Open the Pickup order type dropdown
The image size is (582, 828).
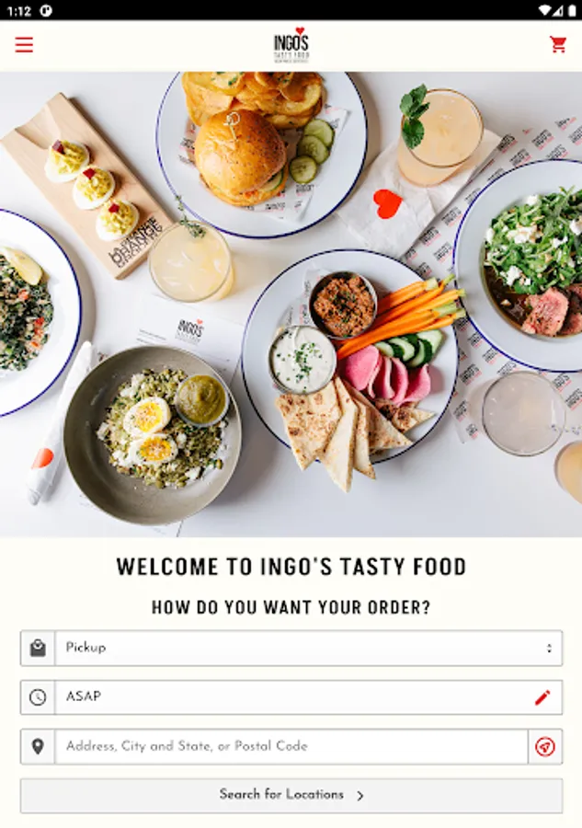[x=309, y=648]
